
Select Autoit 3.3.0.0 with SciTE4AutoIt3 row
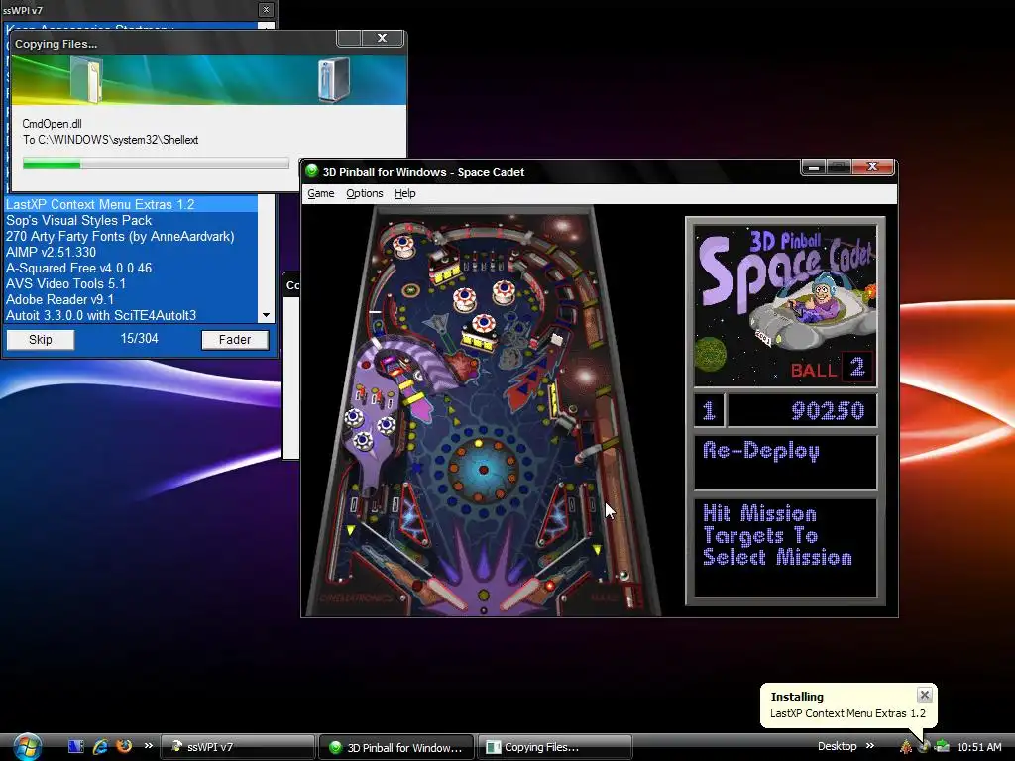point(132,316)
